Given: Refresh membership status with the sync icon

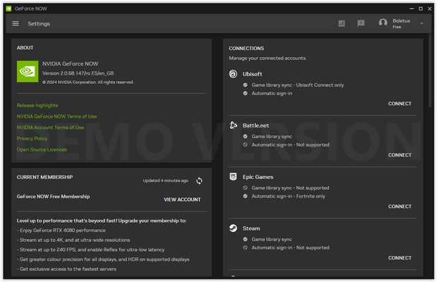Looking at the screenshot, I should [x=199, y=180].
